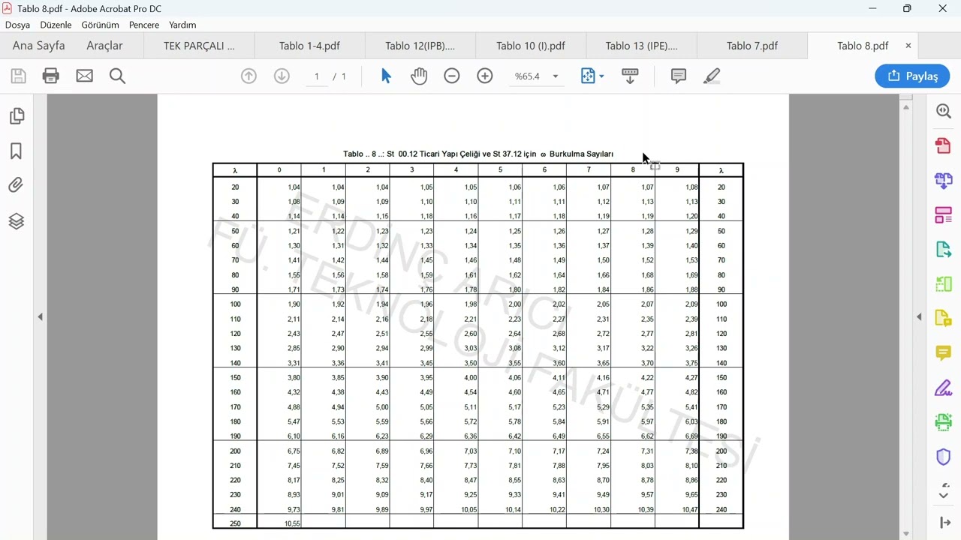961x540 pixels.
Task: Activate the Selection arrow tool
Action: (x=386, y=76)
